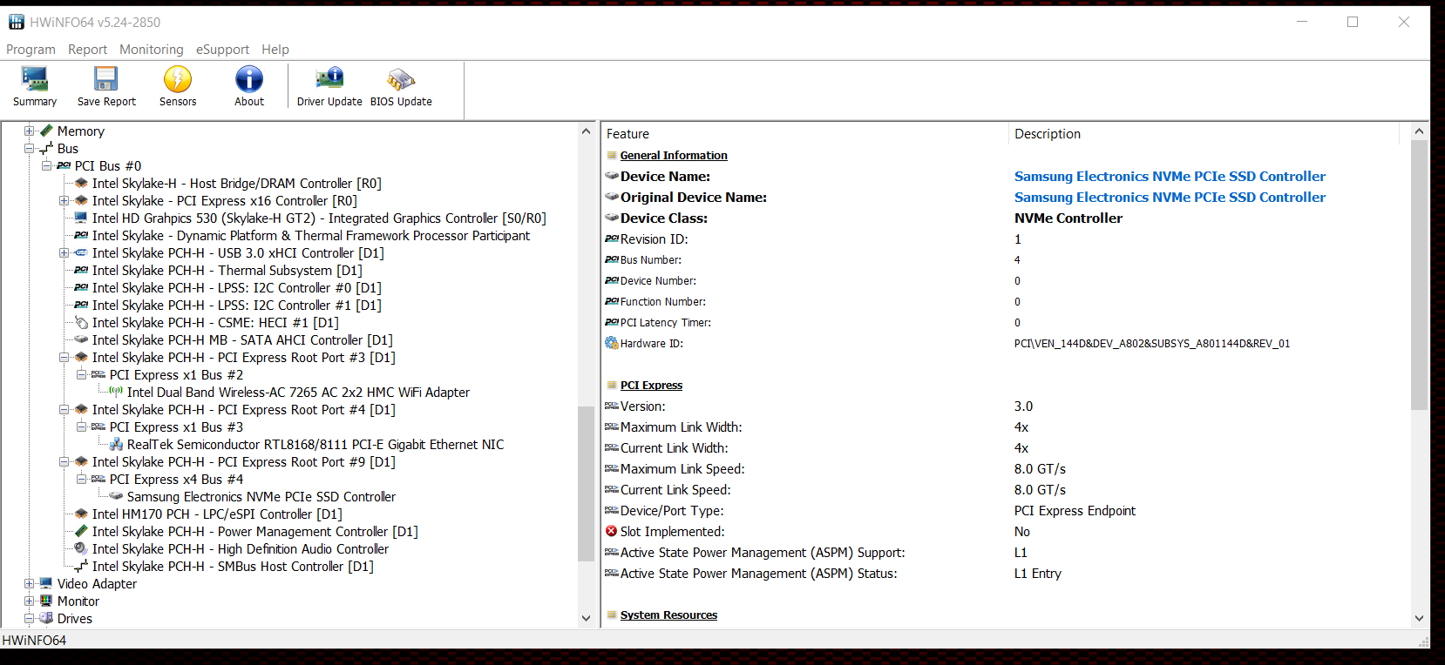Viewport: 1445px width, 665px height.
Task: Click the Original Device Name value link
Action: pyautogui.click(x=1170, y=197)
